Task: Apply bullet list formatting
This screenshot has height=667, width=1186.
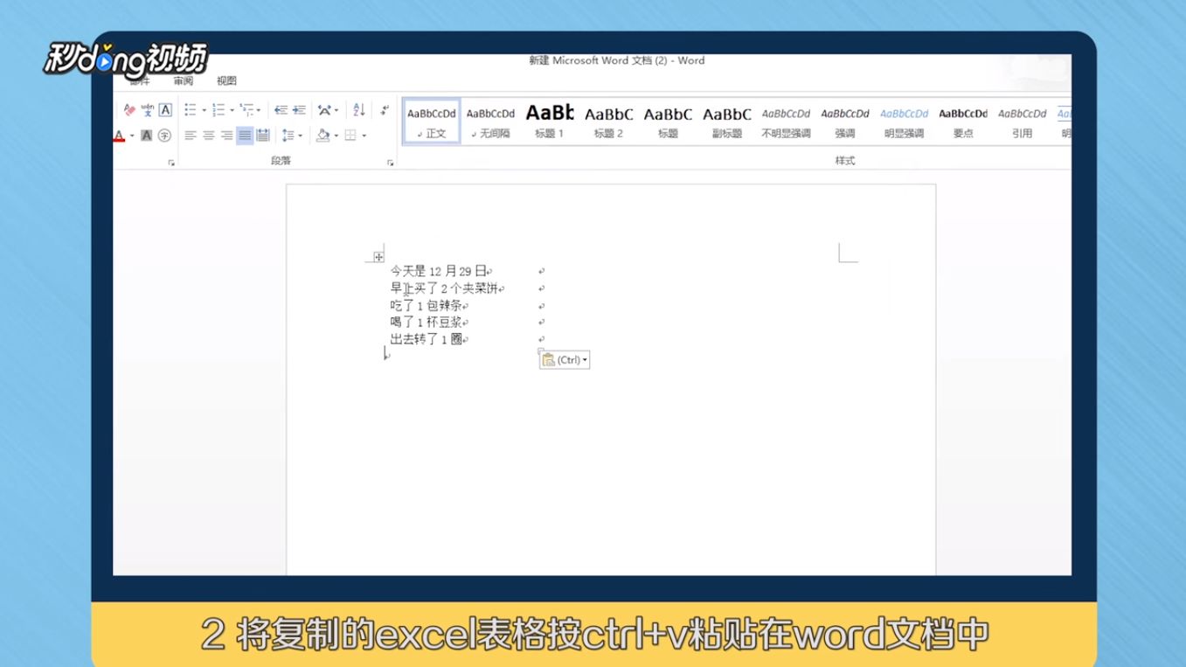Action: [x=191, y=110]
